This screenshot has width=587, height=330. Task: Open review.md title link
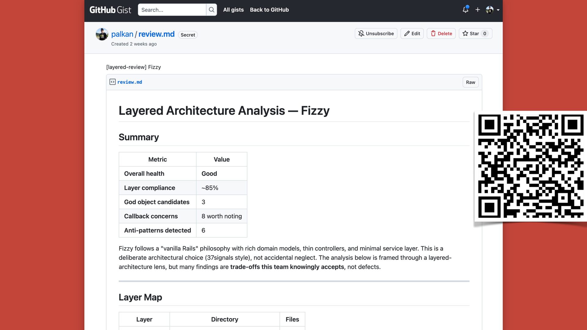point(156,34)
